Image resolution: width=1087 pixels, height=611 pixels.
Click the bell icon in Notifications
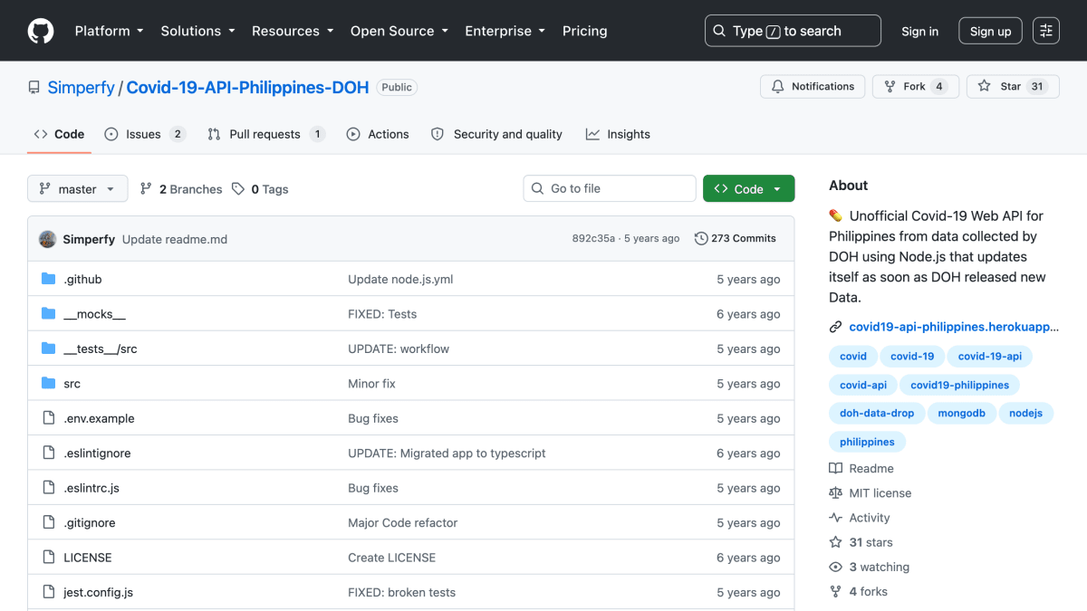[x=777, y=87]
